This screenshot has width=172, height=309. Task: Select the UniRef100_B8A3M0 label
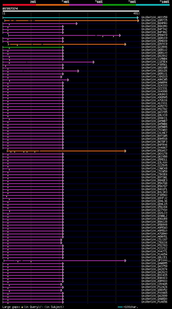154,26
